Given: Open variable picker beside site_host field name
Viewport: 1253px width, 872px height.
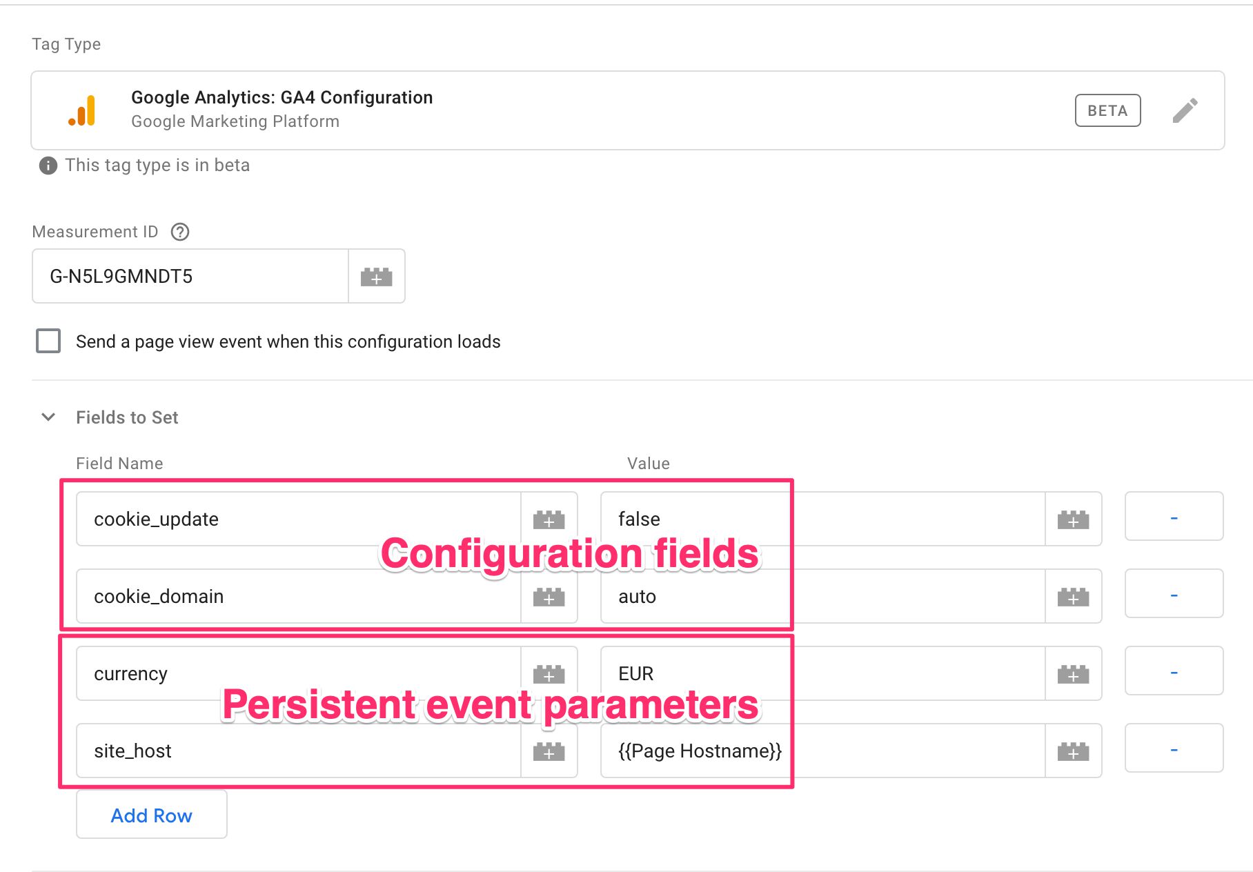Looking at the screenshot, I should point(549,751).
